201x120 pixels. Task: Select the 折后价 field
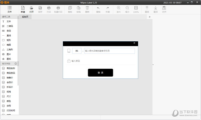pyautogui.click(x=9, y=87)
